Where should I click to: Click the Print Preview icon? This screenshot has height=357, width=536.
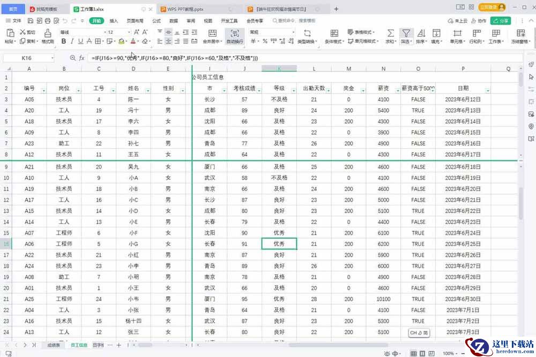click(56, 21)
